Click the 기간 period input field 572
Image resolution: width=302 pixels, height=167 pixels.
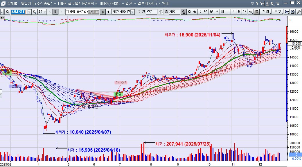pos(151,12)
